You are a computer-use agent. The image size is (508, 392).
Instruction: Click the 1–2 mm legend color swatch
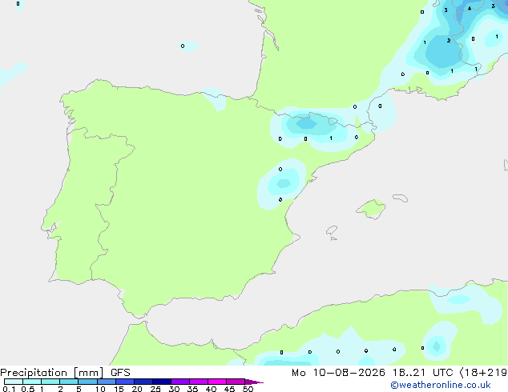tap(50, 382)
